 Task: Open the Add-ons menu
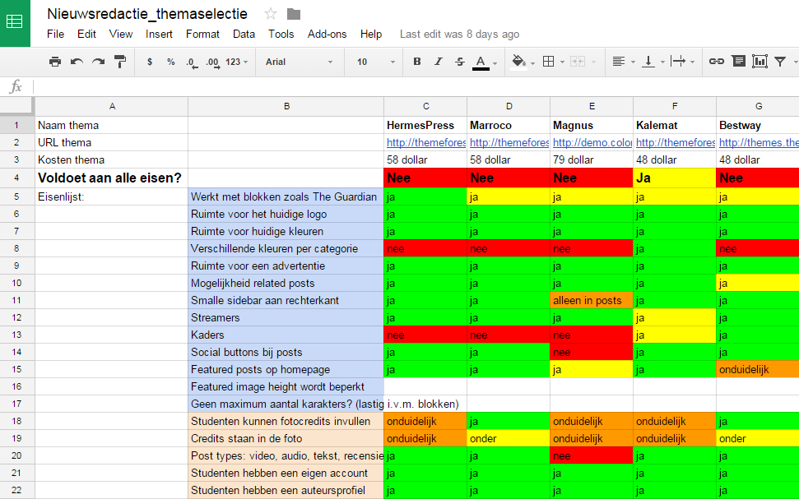pos(327,34)
